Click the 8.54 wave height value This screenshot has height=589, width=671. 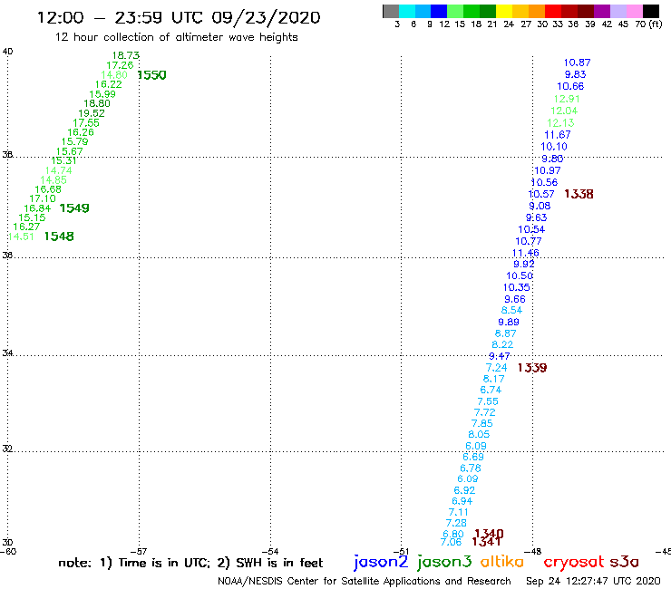pyautogui.click(x=511, y=310)
